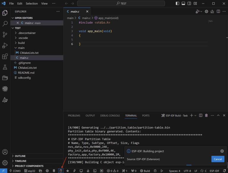228x173 pixels.
Task: Open the new terminal launch profile dropdown
Action: point(196,116)
